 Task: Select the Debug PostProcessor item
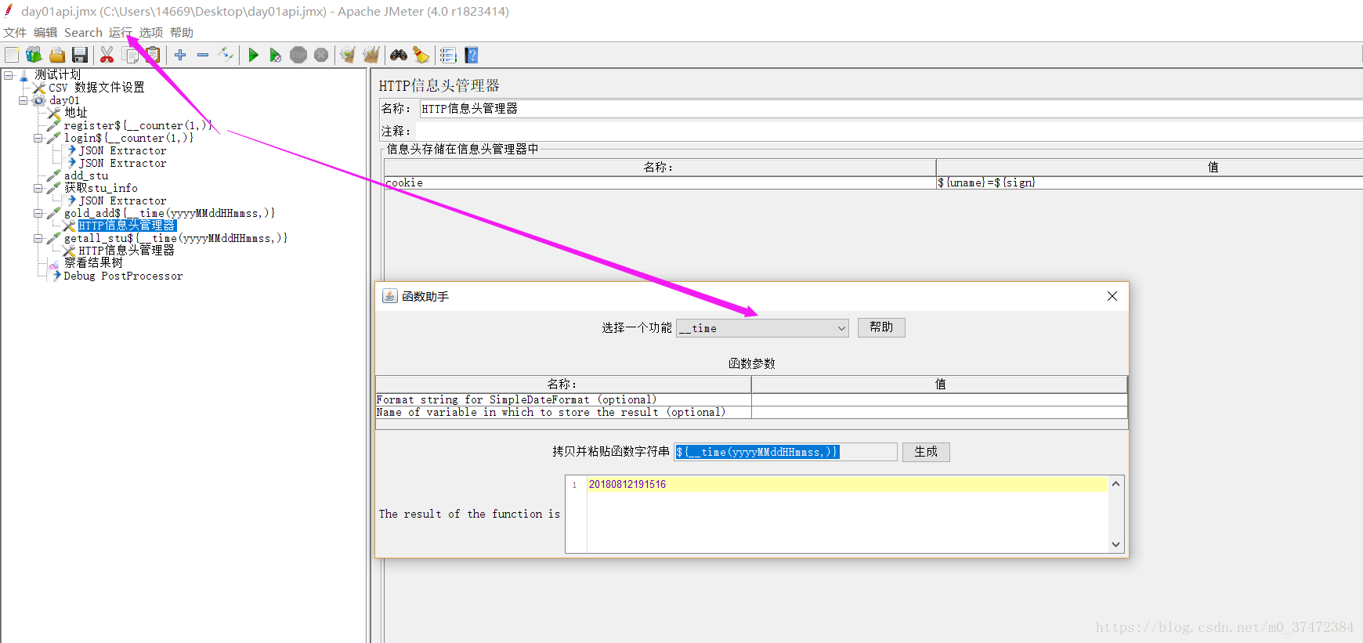123,276
